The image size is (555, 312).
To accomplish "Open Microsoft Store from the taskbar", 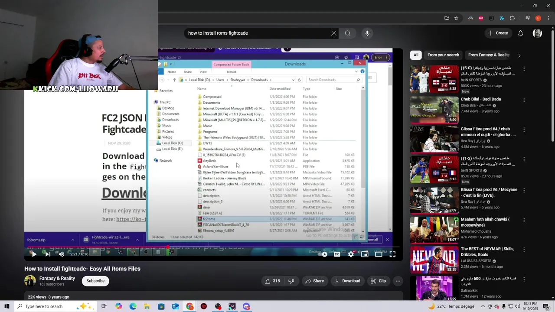I will point(161,306).
